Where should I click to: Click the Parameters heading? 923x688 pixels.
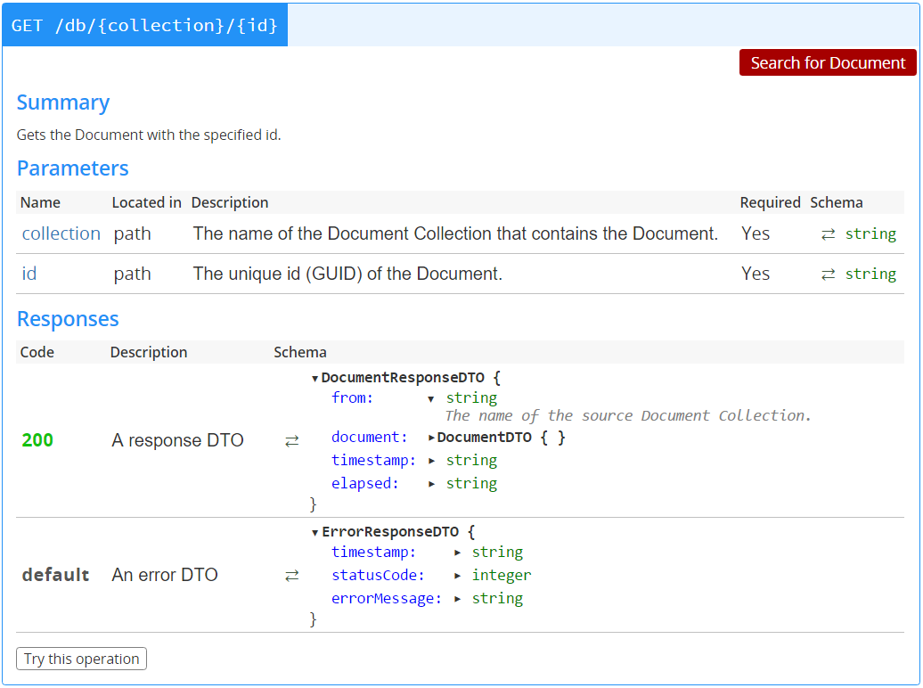[x=72, y=168]
